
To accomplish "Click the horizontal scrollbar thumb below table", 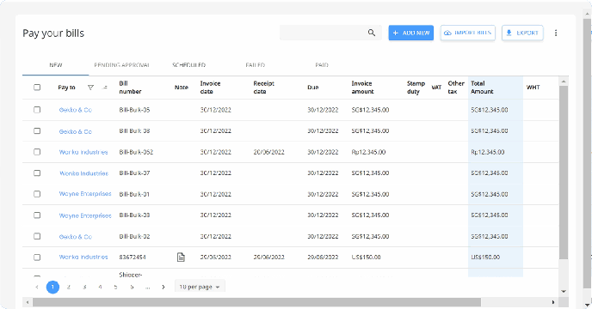I will [x=256, y=302].
